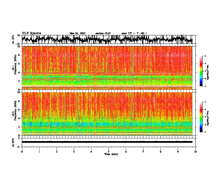
Task: Click the ch.3 voltage trace panel
Action: [108, 142]
